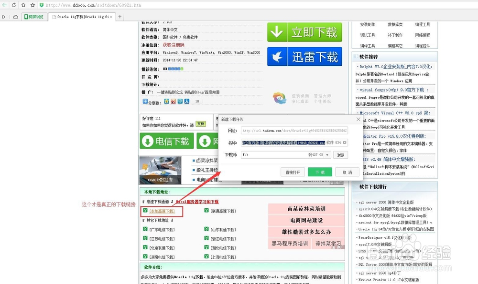This screenshot has width=478, height=284.
Task: Open a new browser tab
Action: coord(120,17)
